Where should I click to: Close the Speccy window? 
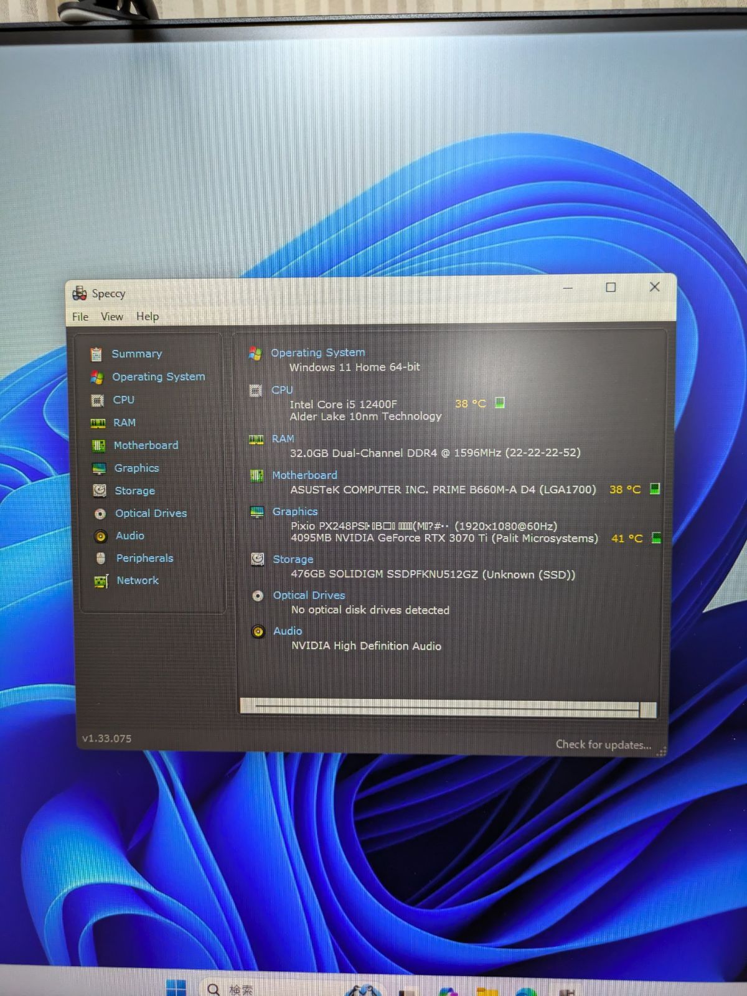coord(654,286)
